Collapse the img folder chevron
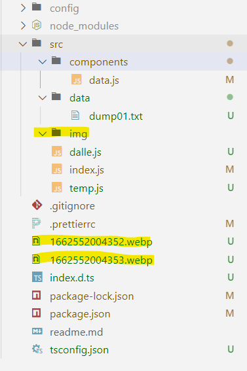Screen dimensions: 247x371 (x=43, y=133)
